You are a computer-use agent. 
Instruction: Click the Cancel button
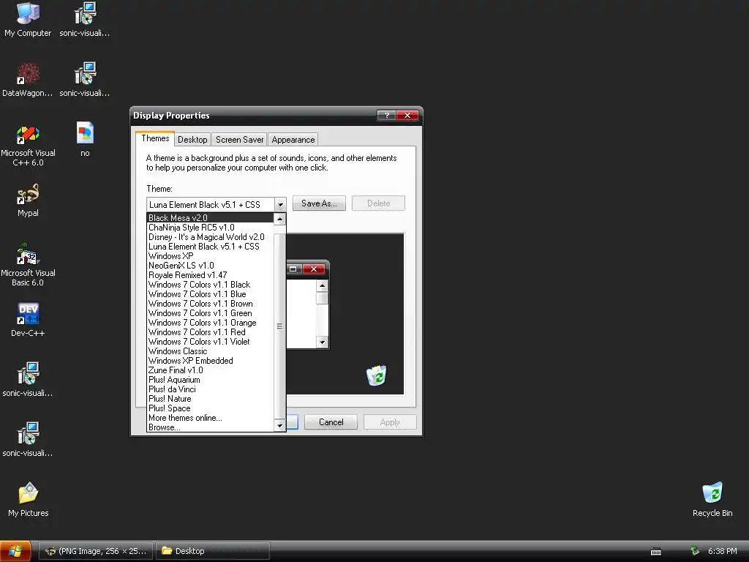[331, 422]
